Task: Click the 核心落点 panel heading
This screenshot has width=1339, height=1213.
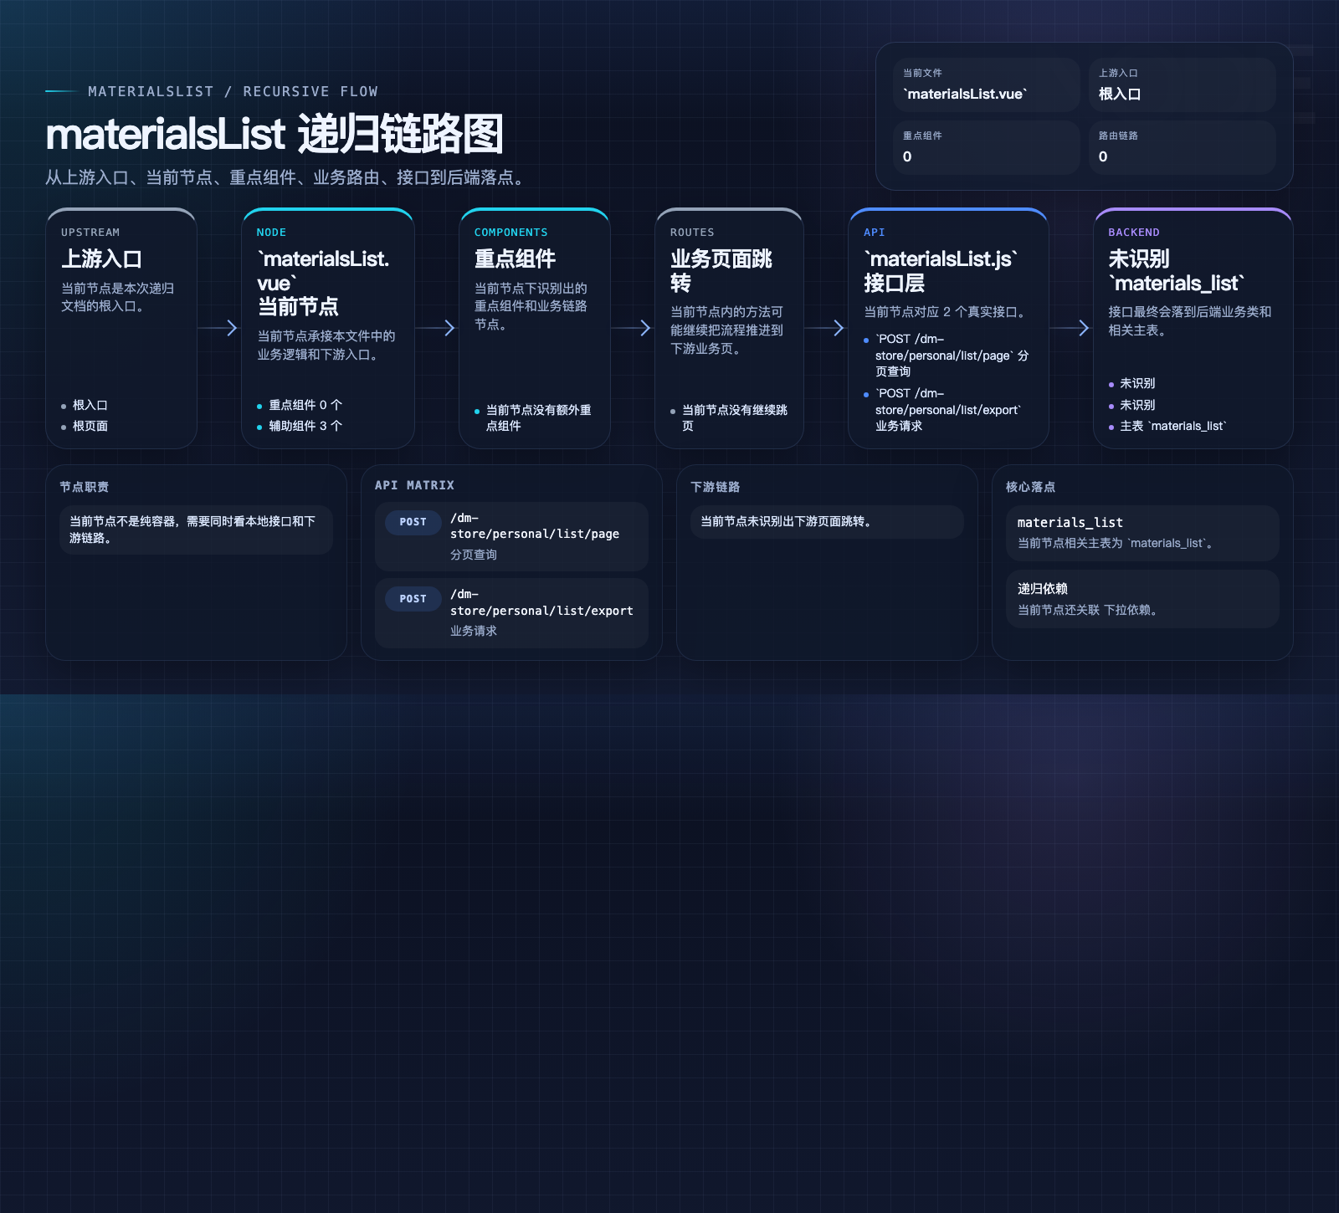Action: tap(1030, 487)
